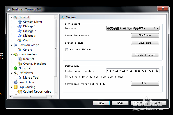Image resolution: width=173 pixels, height=115 pixels.
Task: Collapse the Diff Viewer tree node
Action: coord(12,73)
